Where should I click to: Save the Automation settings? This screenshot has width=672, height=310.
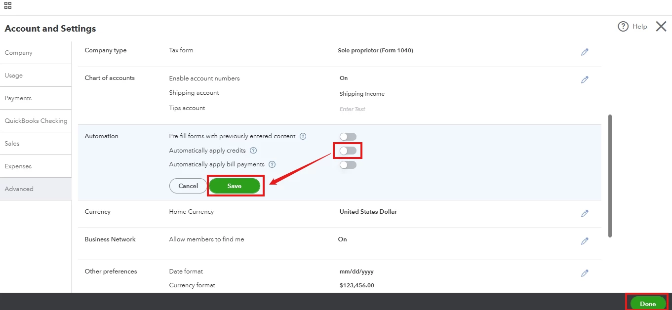235,186
